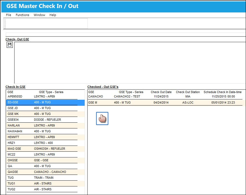Click GSE Type - Series header in Checked-Out list

point(131,92)
